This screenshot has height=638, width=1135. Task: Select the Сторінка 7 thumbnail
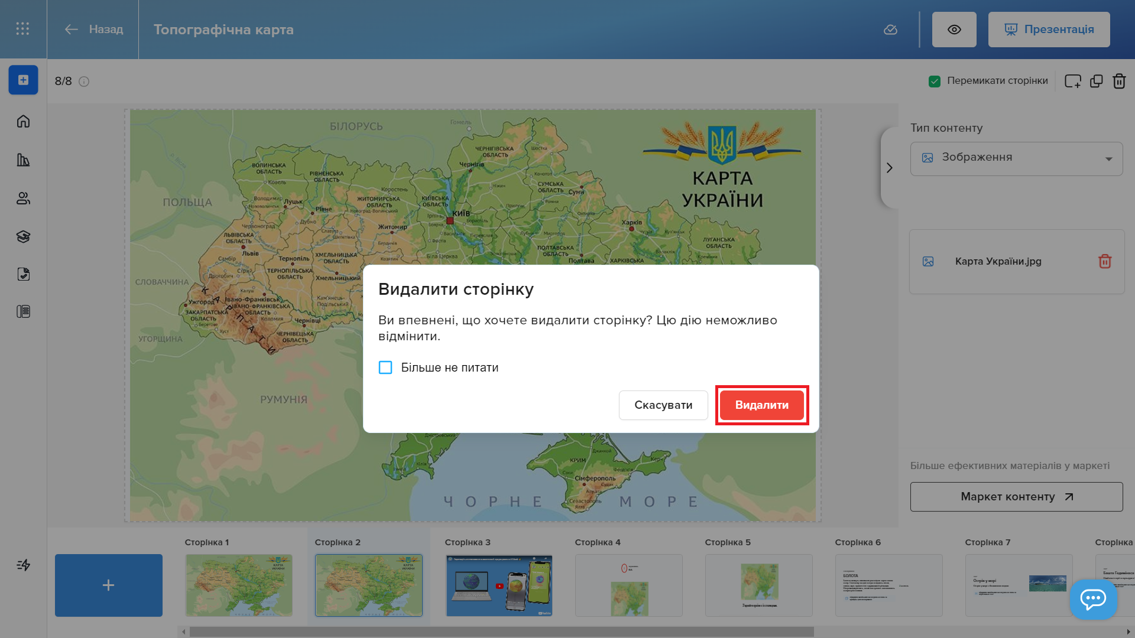click(x=1019, y=585)
